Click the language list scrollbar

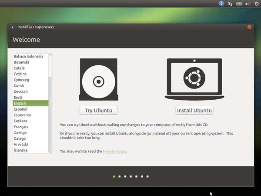(x=50, y=103)
